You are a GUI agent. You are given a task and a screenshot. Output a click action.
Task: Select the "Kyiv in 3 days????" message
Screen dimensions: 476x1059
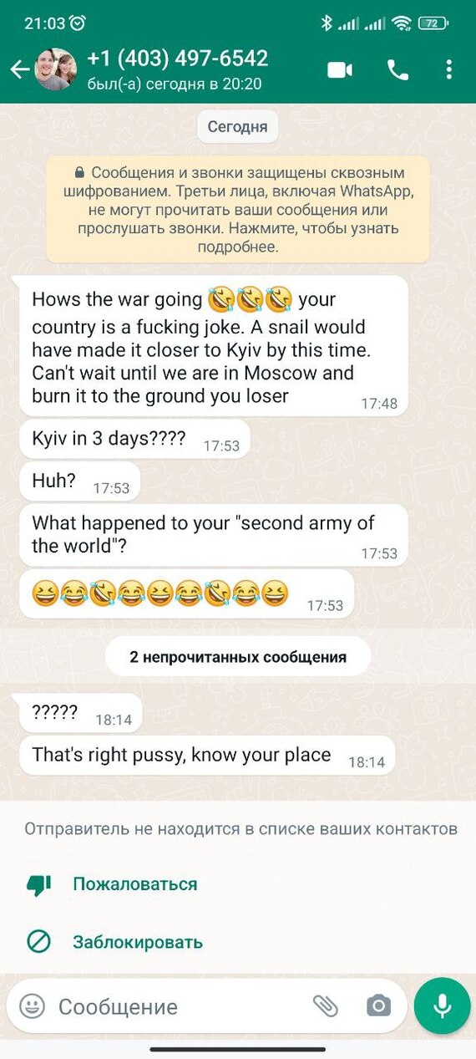click(134, 439)
